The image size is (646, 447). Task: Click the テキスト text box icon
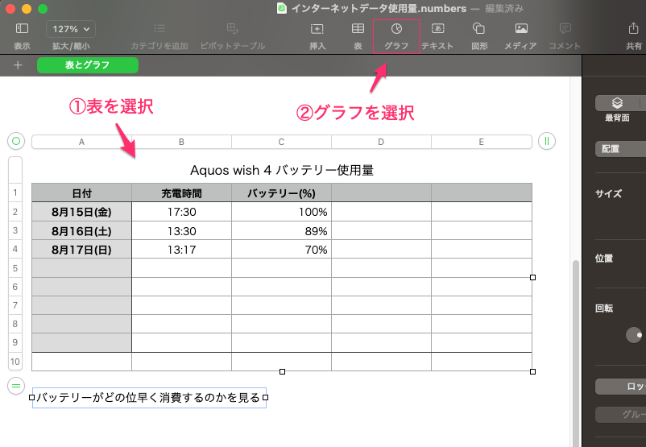(437, 28)
